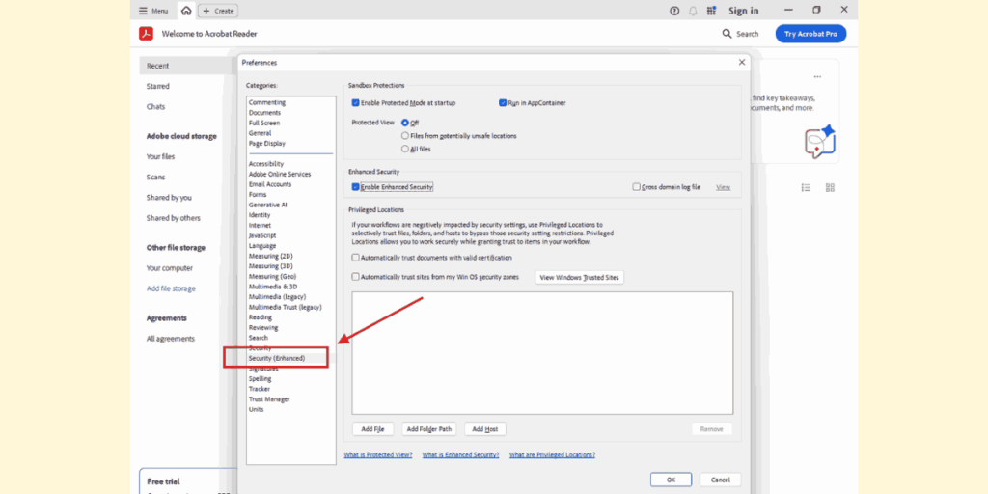Select Units category
The height and width of the screenshot is (494, 988).
[x=256, y=409]
